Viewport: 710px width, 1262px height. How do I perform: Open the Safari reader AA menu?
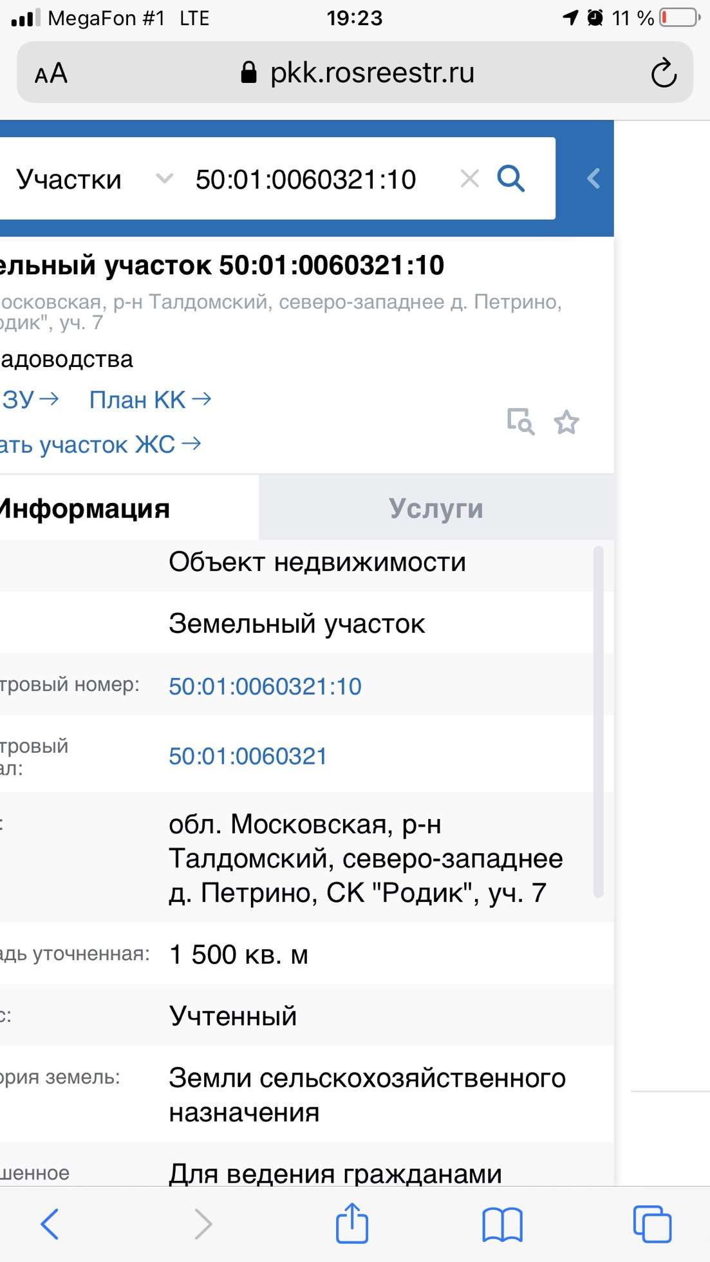(51, 73)
